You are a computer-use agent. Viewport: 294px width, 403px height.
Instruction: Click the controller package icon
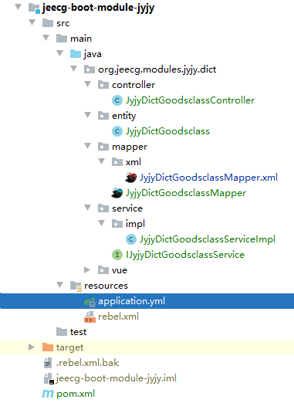click(x=103, y=85)
